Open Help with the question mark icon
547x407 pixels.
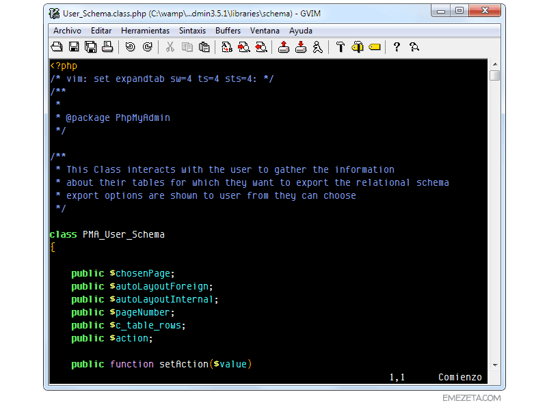click(397, 46)
